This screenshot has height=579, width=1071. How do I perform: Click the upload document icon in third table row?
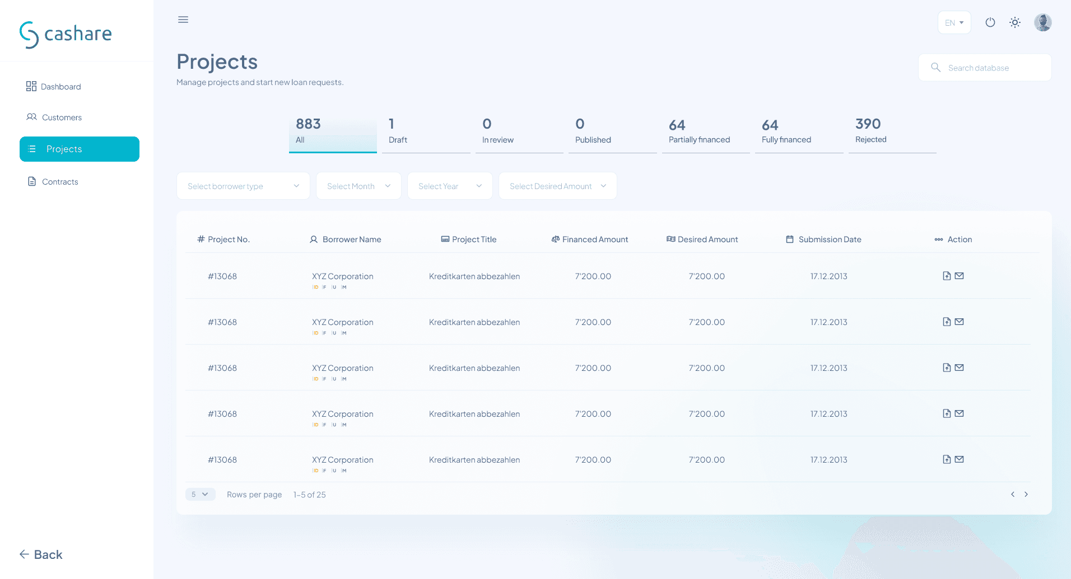947,368
